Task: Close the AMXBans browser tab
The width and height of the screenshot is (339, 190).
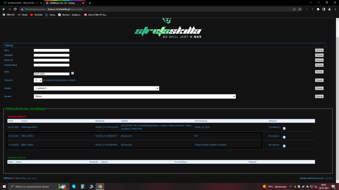Action: 83,3
